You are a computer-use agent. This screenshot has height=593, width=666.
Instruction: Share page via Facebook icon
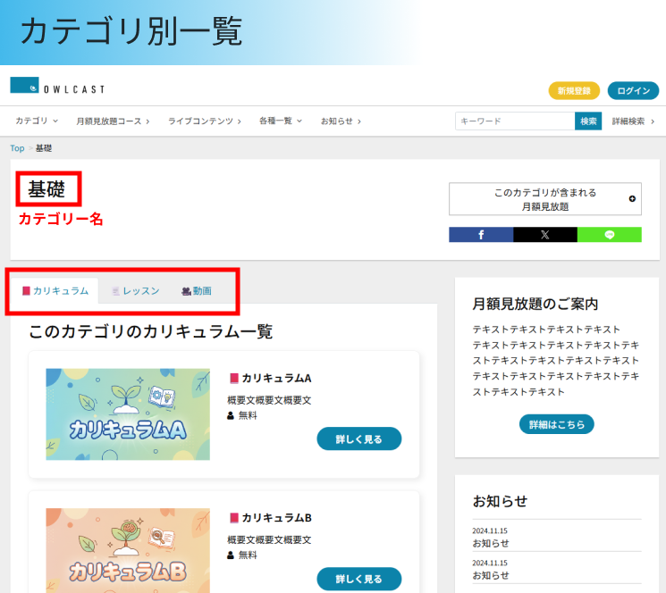(x=481, y=235)
